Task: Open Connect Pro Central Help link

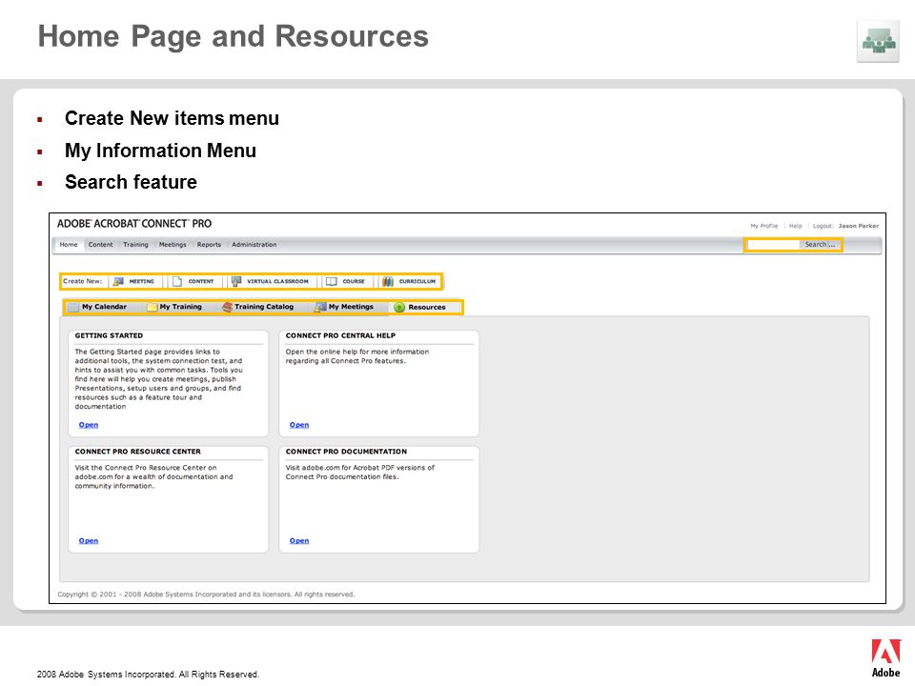Action: coord(299,425)
